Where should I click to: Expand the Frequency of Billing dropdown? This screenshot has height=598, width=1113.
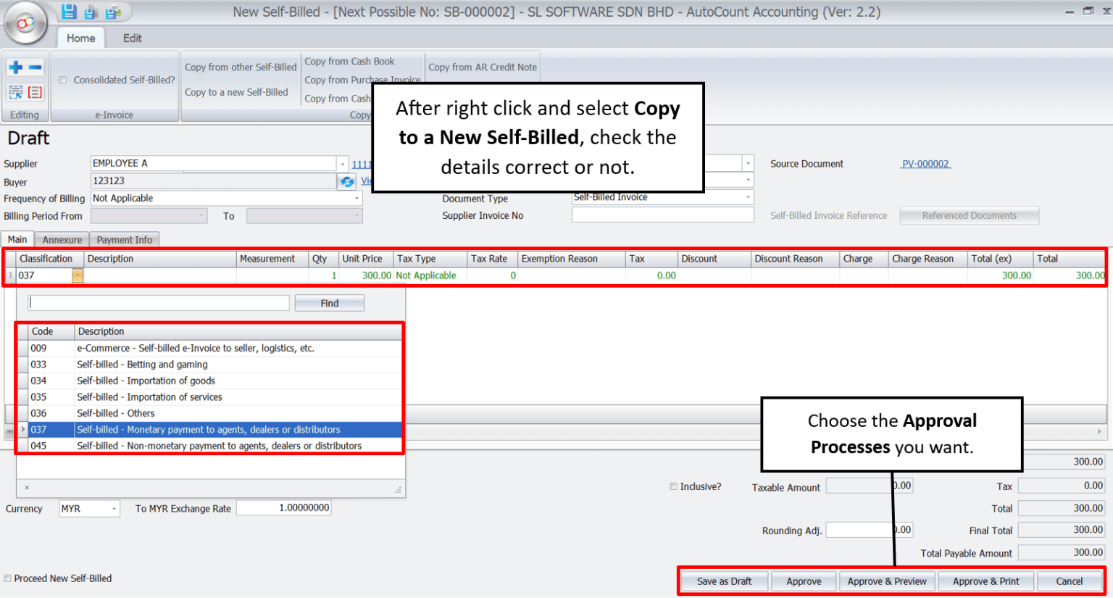click(357, 199)
